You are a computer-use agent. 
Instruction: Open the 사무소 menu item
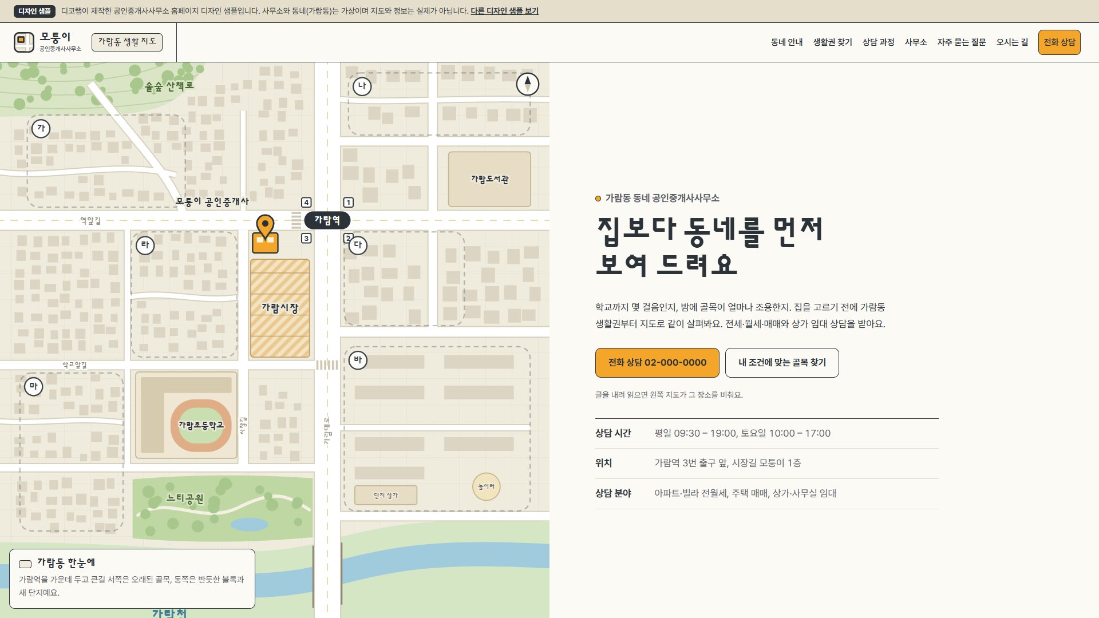tap(916, 42)
